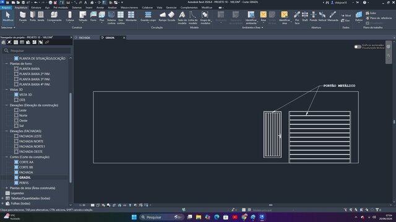Viewport: 396px width, 222px height.
Task: Expand Plantas de área (Área construída)
Action: click(7, 188)
